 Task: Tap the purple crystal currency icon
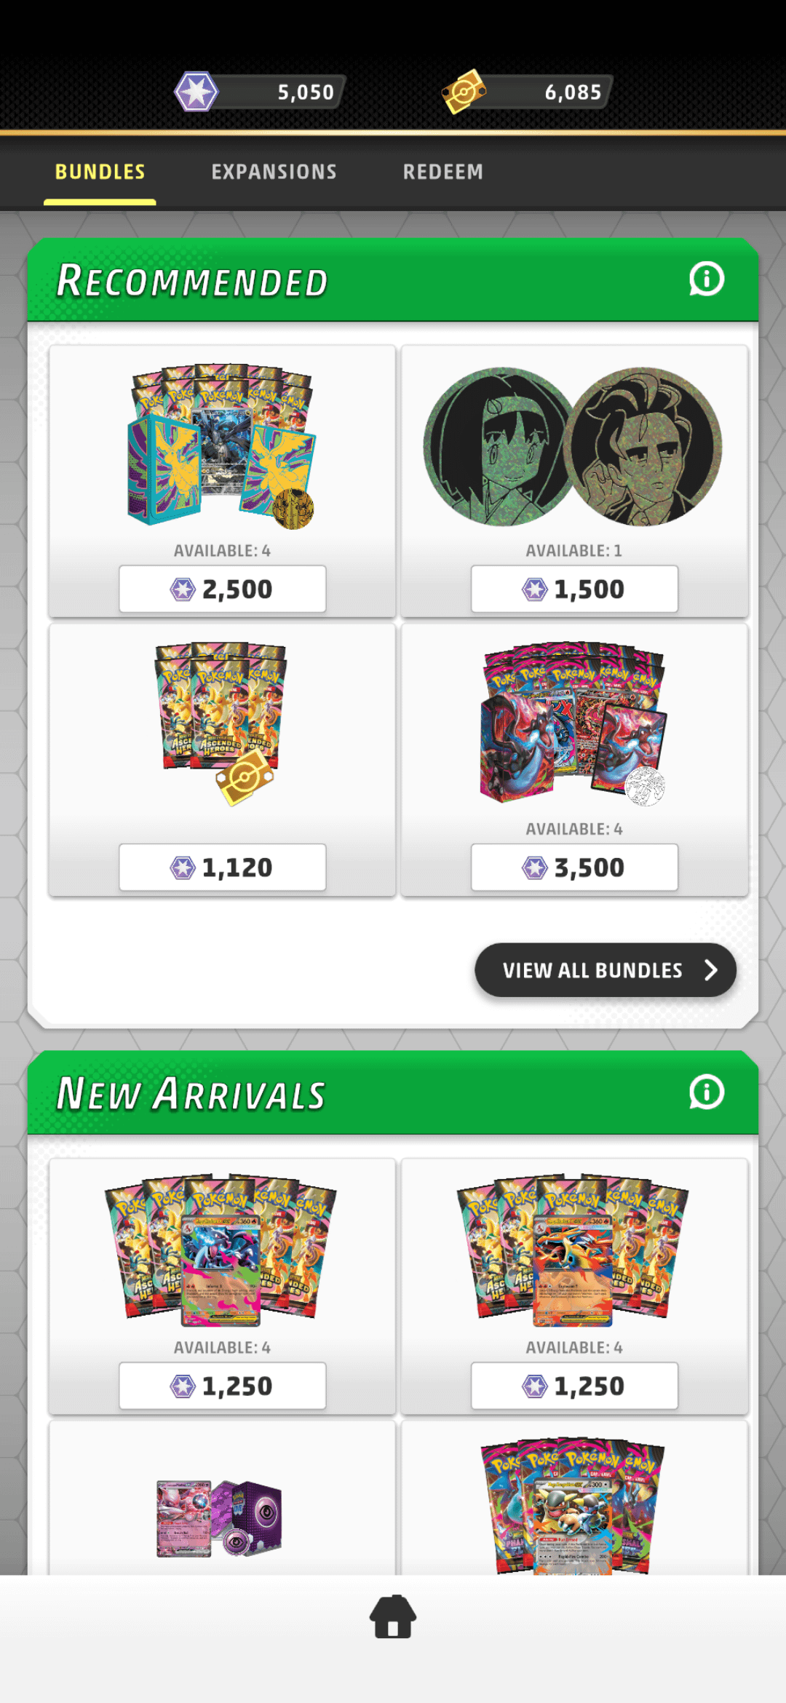tap(196, 92)
